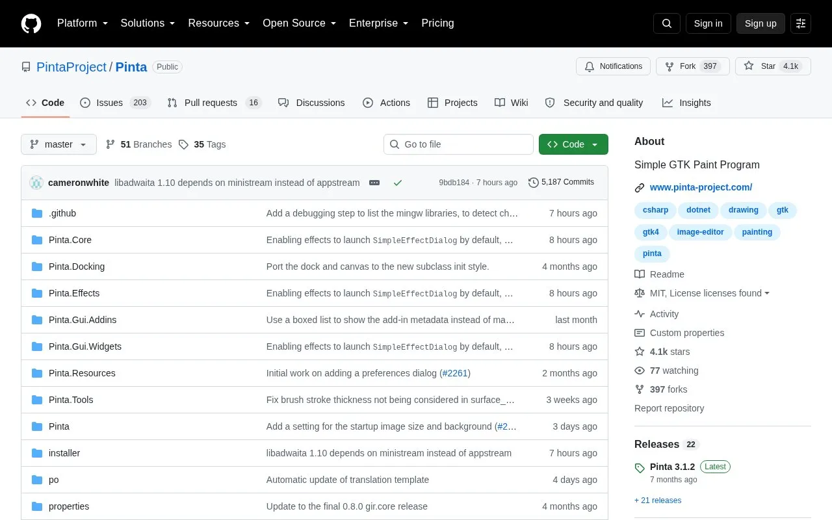Click the Sign up button
The width and height of the screenshot is (832, 520).
click(760, 23)
